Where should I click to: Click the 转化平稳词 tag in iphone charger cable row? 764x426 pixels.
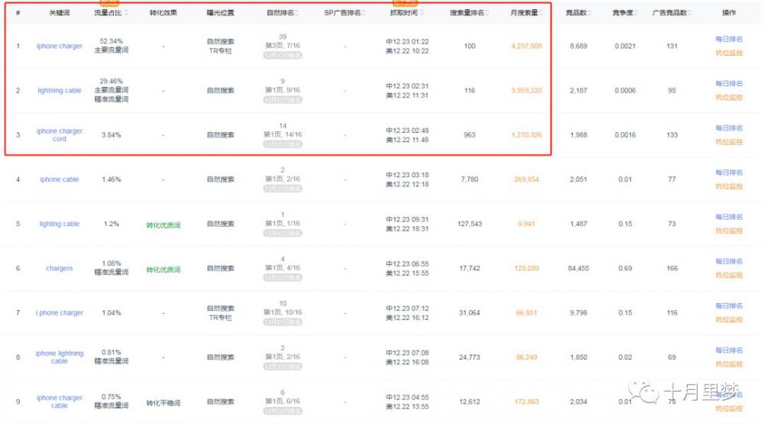point(163,402)
